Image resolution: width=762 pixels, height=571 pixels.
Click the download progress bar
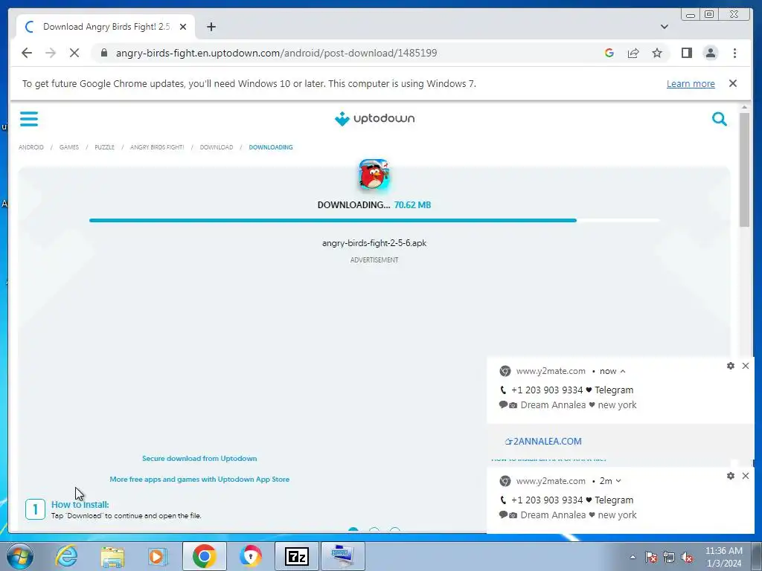point(374,220)
